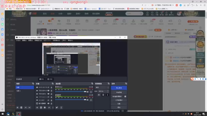Image resolution: width=207 pixels, height=116 pixels.
Task: Pop out the 混音器 dock panel
Action: point(92,84)
